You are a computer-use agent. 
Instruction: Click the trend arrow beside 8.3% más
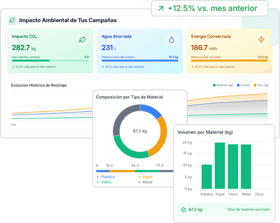click(x=103, y=67)
